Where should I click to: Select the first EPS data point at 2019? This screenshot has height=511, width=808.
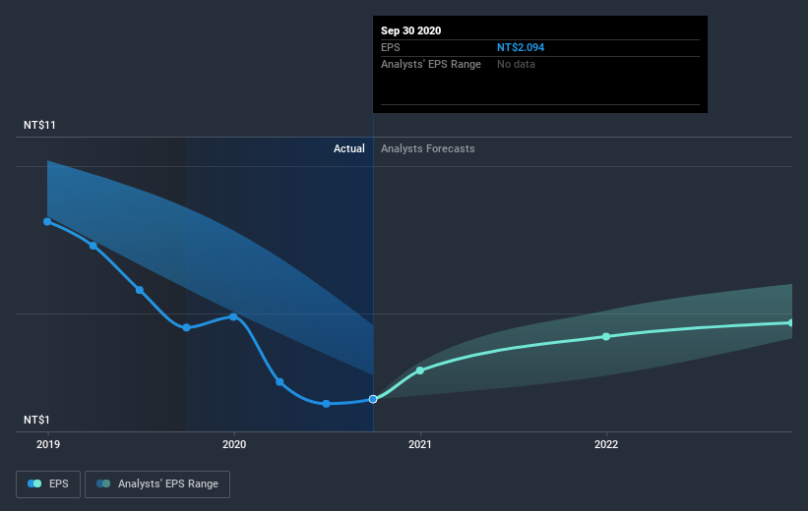47,221
